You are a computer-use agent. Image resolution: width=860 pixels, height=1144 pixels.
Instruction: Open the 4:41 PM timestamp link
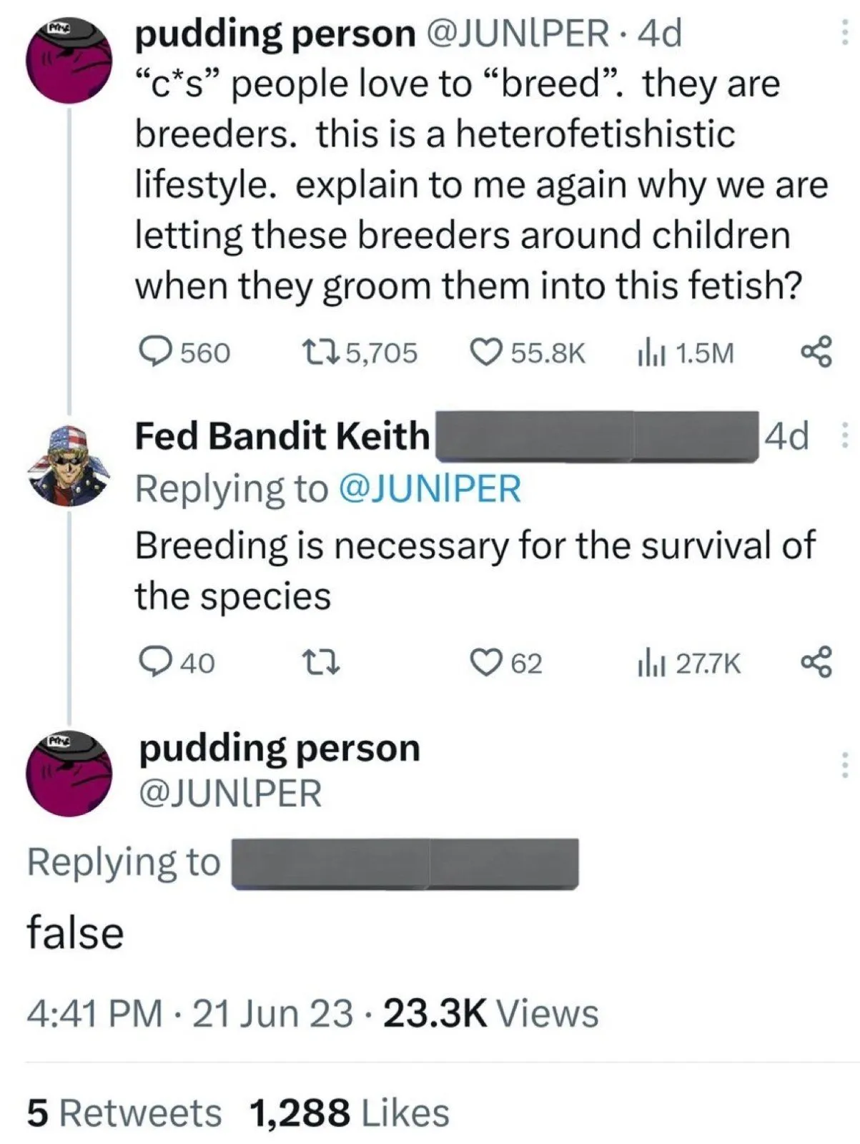coord(94,1013)
